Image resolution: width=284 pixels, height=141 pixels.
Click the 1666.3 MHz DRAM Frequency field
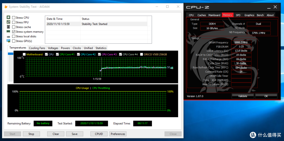pos(241,43)
